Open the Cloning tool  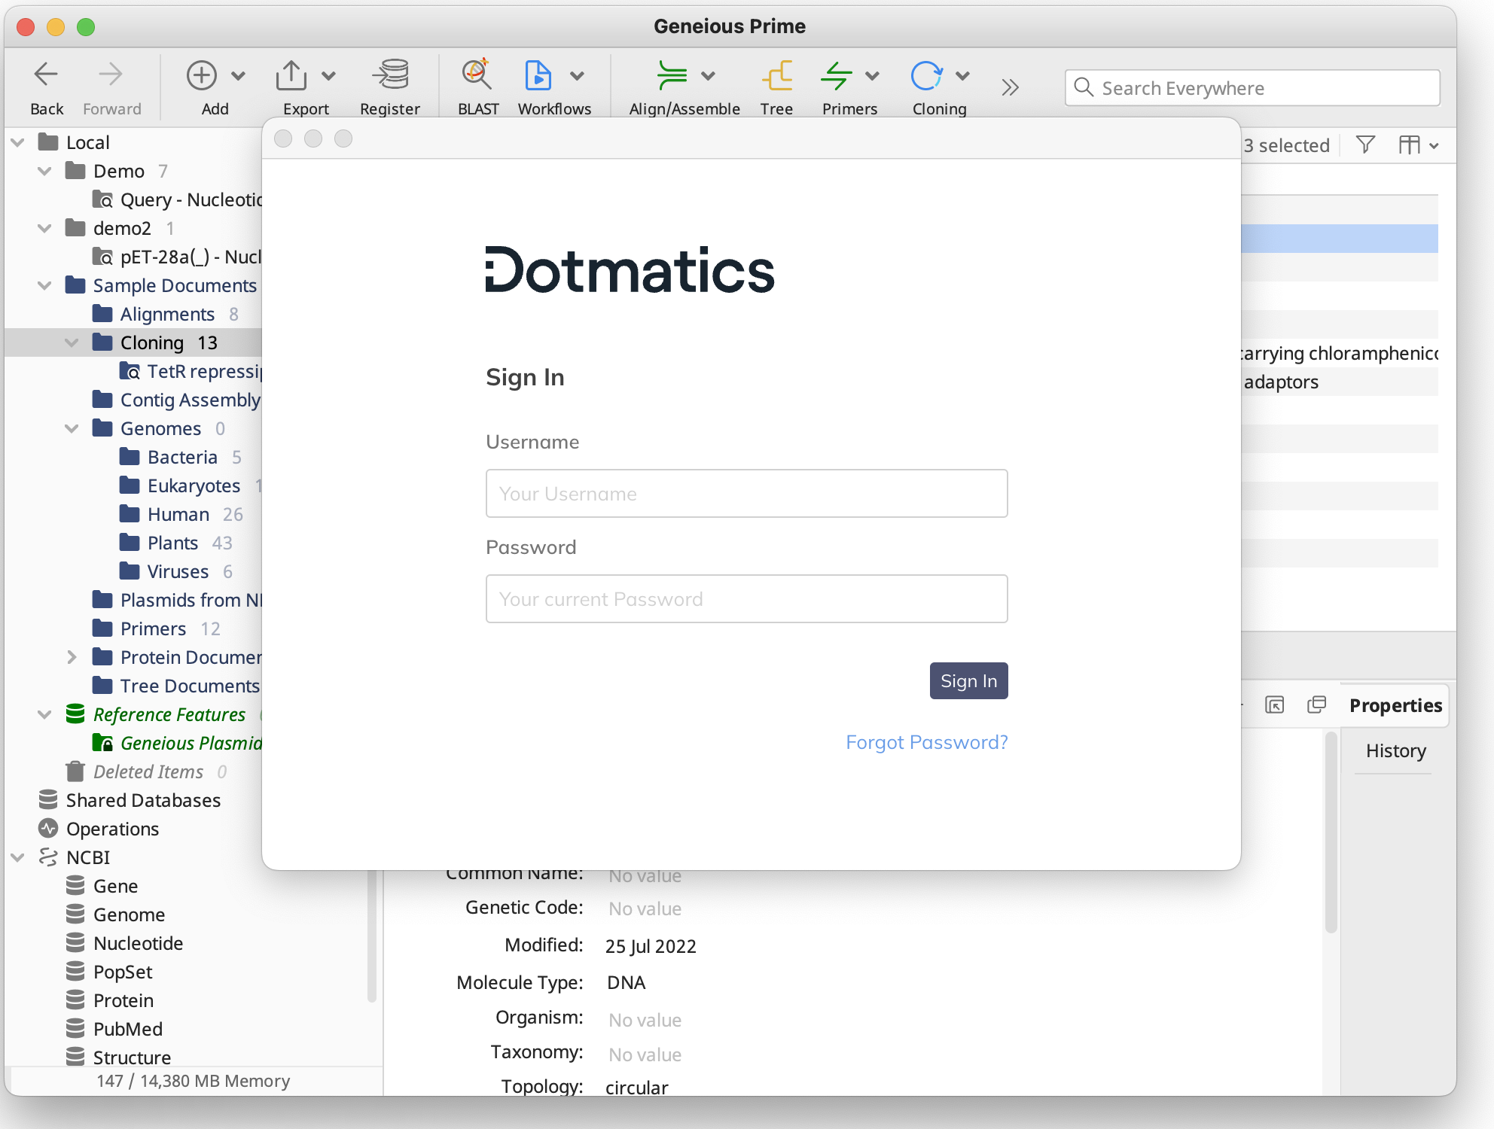pyautogui.click(x=928, y=75)
